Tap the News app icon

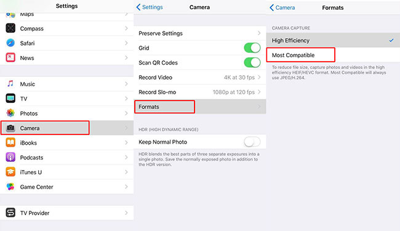[10, 58]
